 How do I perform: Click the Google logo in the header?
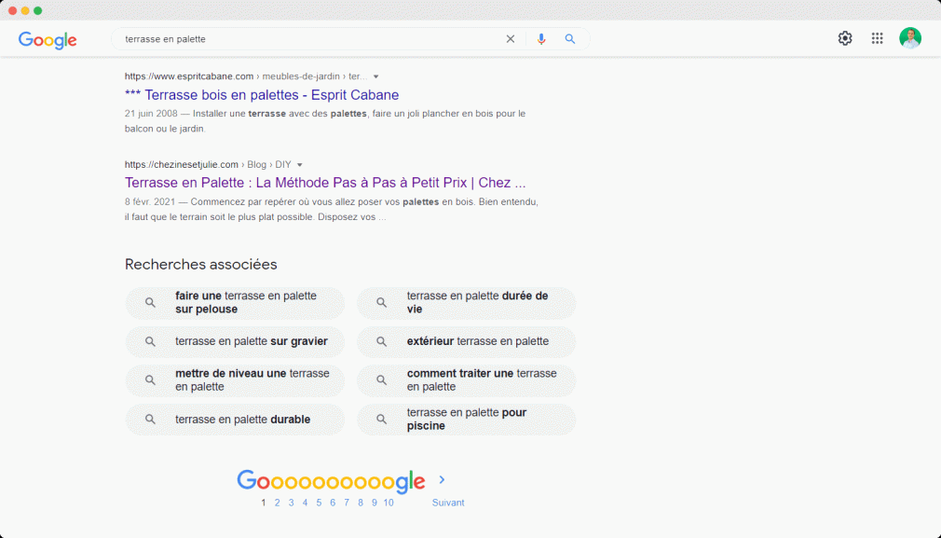click(x=48, y=40)
